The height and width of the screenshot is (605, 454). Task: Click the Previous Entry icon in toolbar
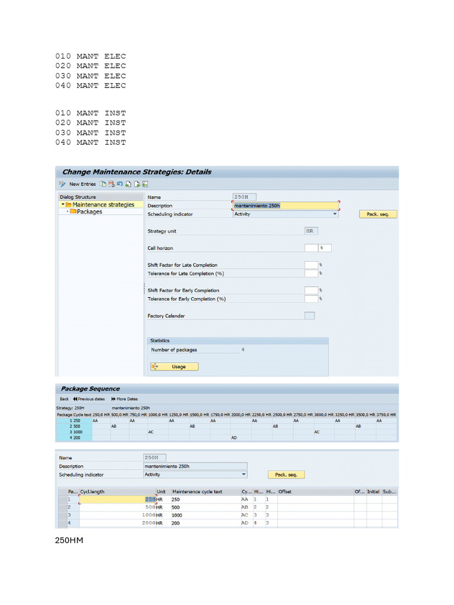(128, 184)
